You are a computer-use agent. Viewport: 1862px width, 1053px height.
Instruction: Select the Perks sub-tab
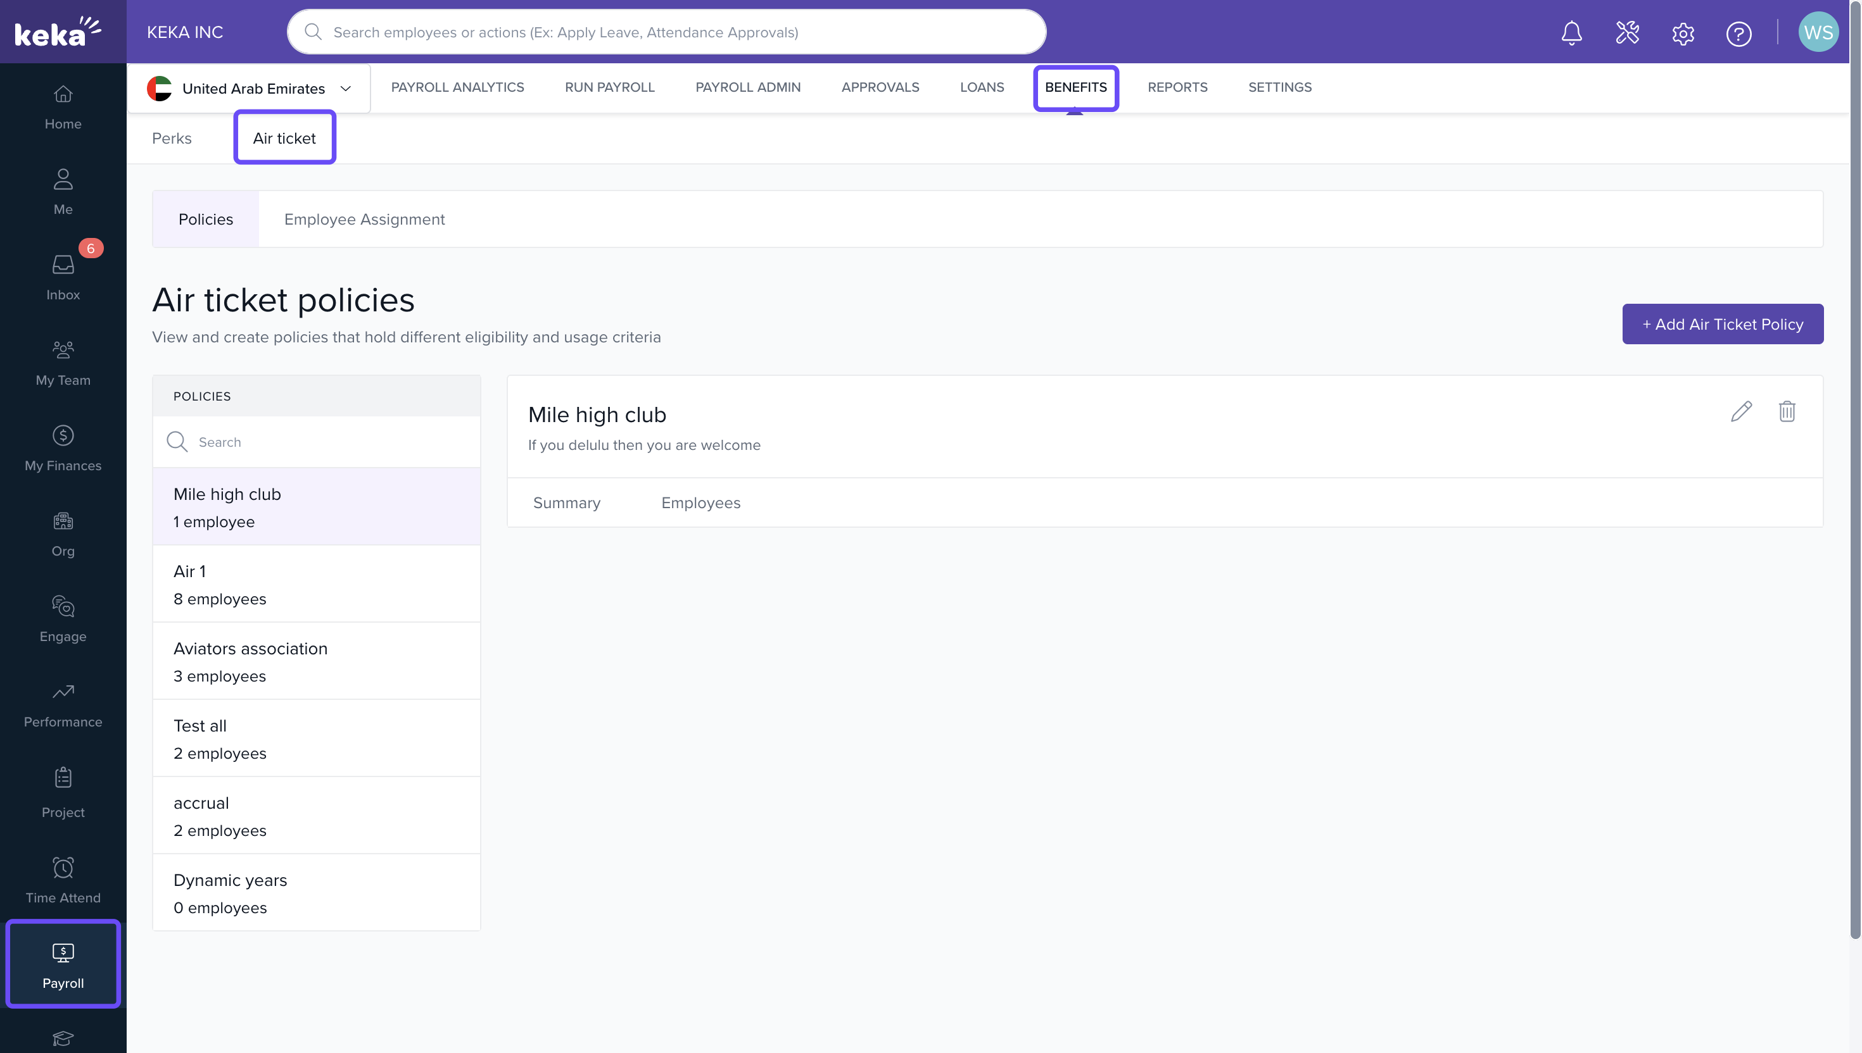pos(172,138)
